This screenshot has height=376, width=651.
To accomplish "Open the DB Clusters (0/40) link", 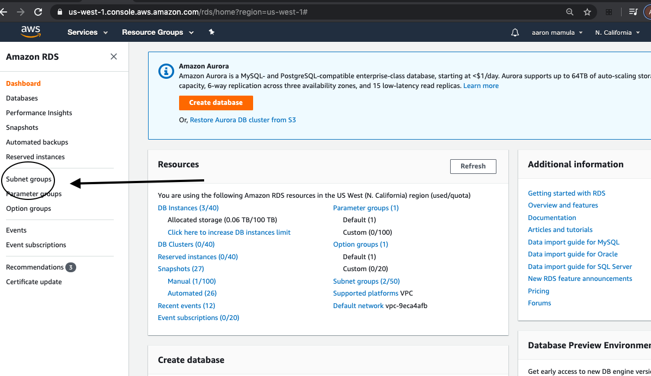I will (186, 244).
